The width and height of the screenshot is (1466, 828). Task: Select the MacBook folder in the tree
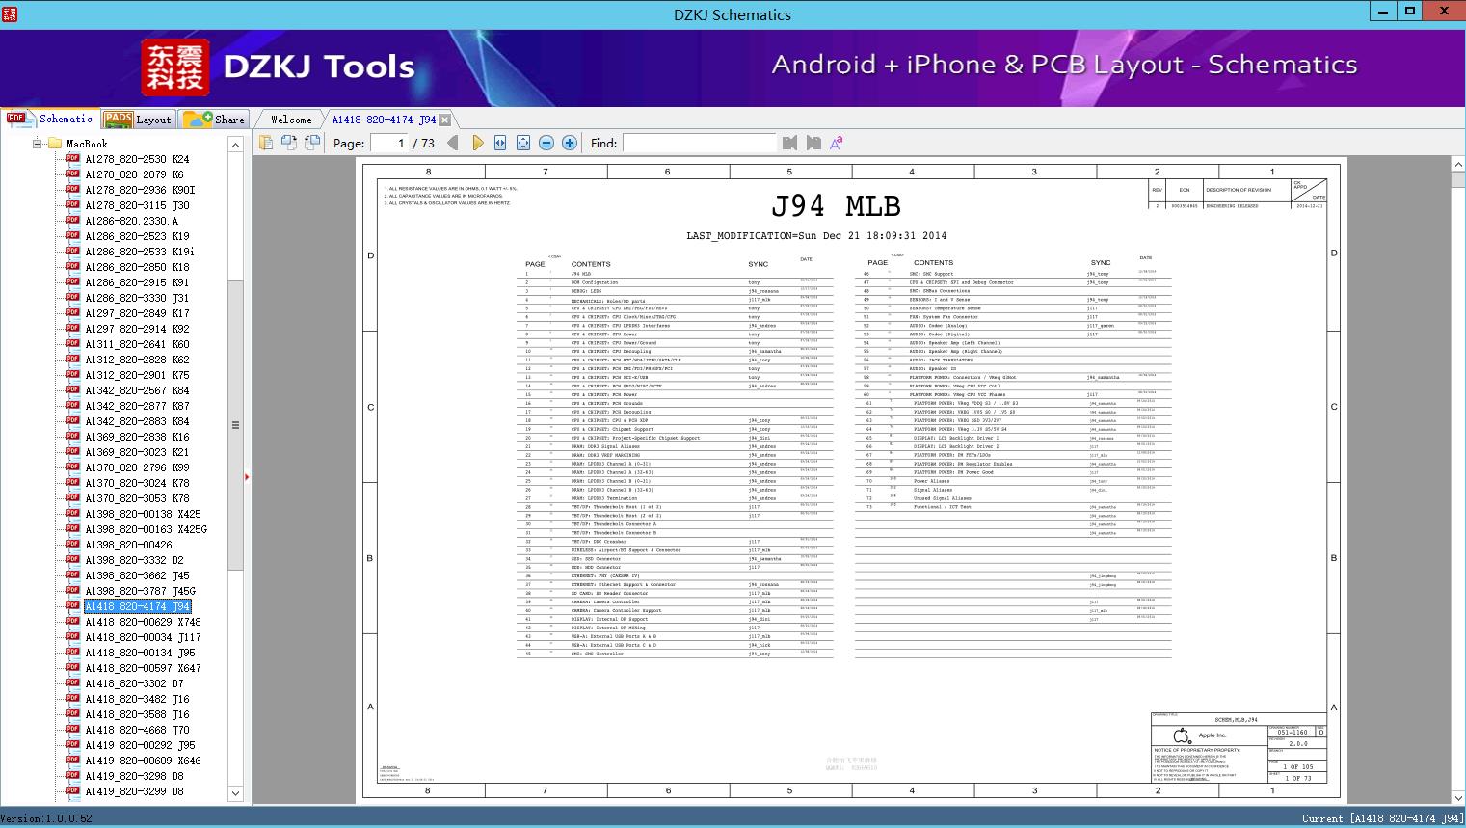pyautogui.click(x=87, y=144)
